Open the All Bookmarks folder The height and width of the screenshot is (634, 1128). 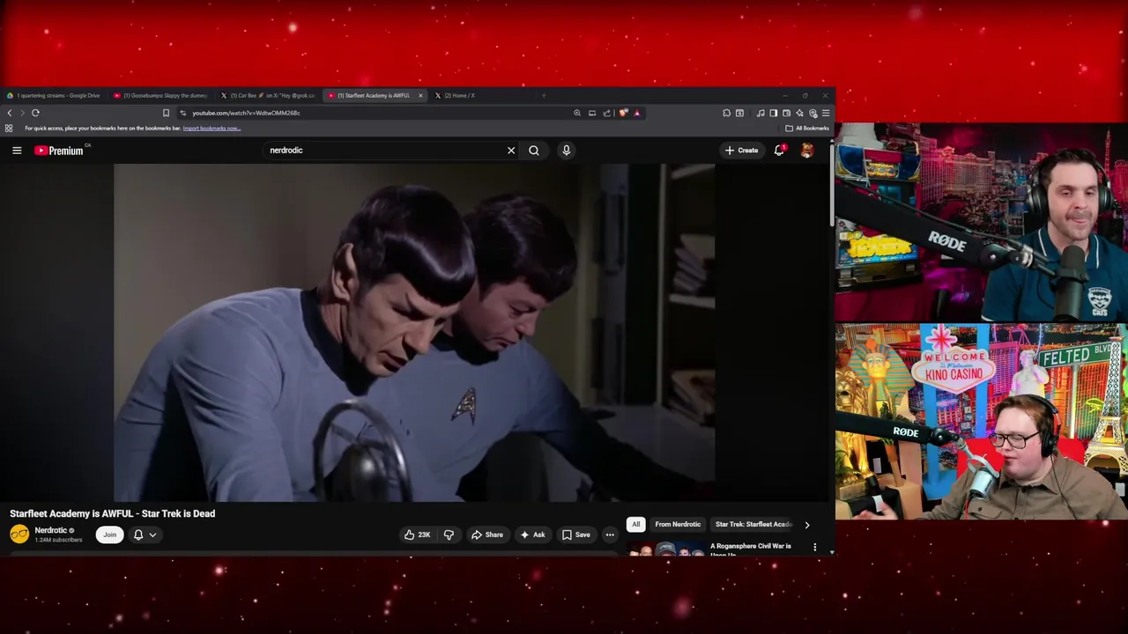(x=807, y=129)
